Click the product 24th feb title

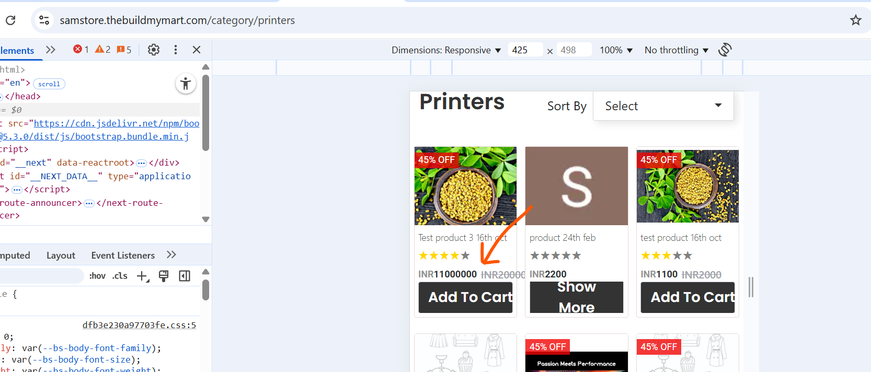(563, 238)
